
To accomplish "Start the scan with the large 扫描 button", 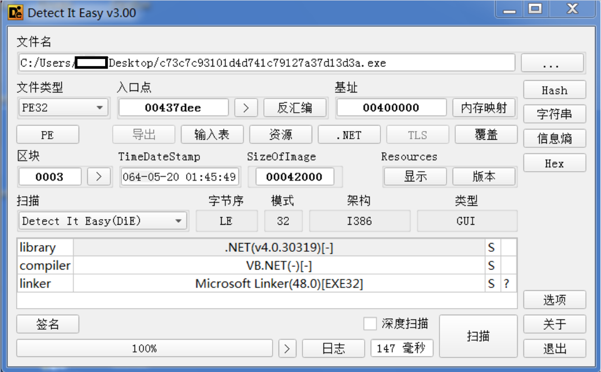I will click(478, 336).
